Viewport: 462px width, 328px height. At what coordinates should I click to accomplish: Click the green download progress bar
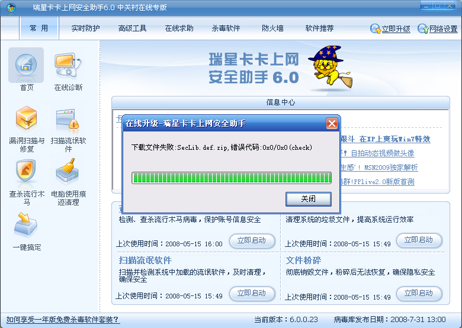232,178
